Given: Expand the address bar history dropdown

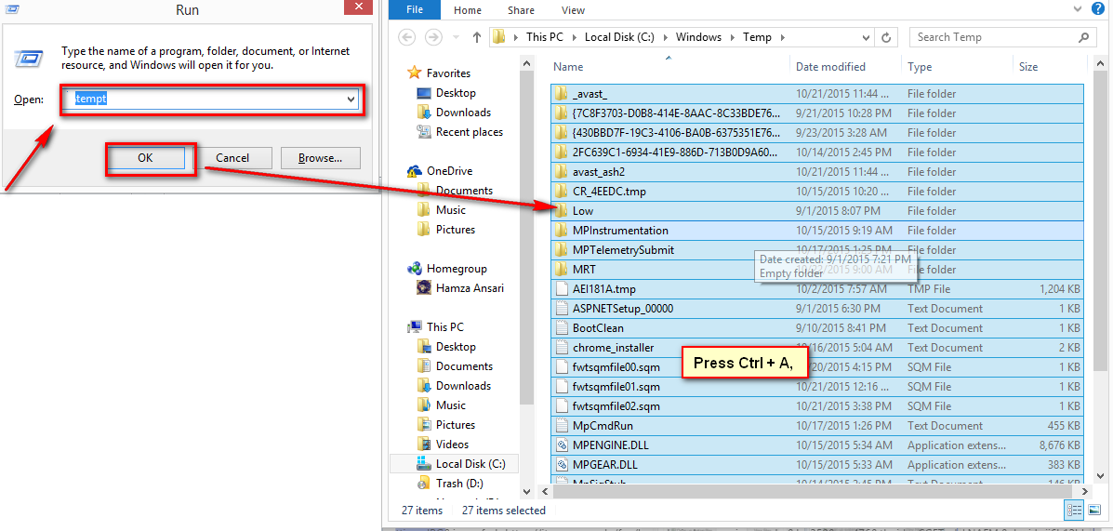Looking at the screenshot, I should (867, 37).
